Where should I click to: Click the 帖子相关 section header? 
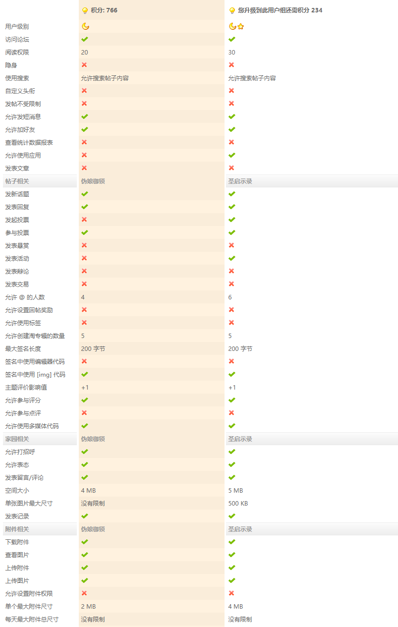17,181
